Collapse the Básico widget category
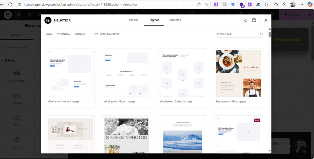Viewport: 314px width, 159px height. coord(9,60)
